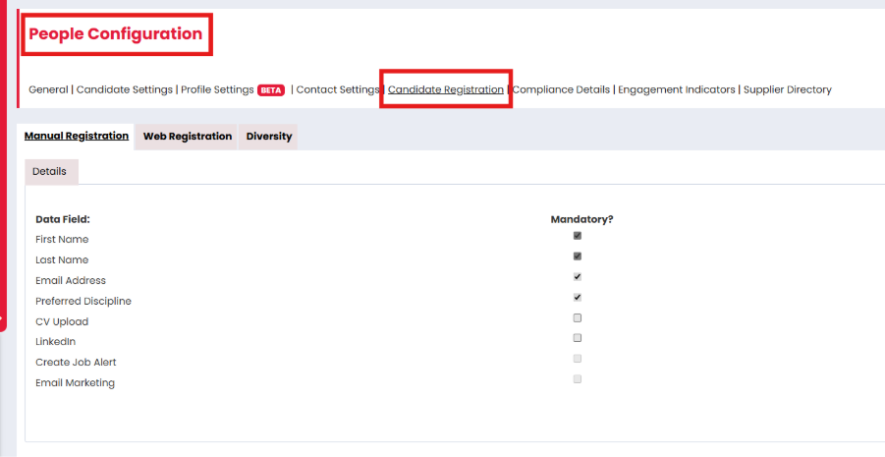Navigate to Contact Settings

click(337, 89)
